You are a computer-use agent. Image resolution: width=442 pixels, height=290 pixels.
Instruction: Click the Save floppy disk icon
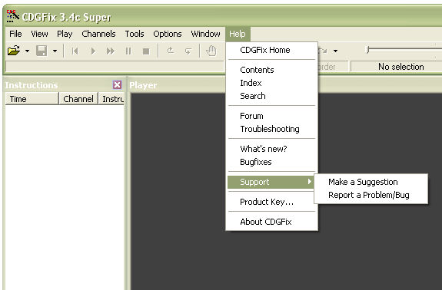coord(42,51)
